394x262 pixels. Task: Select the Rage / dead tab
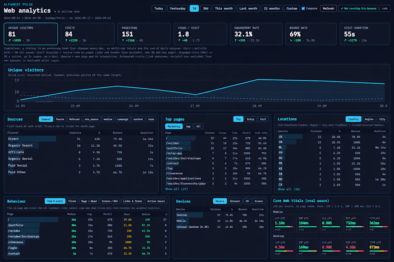click(89, 201)
